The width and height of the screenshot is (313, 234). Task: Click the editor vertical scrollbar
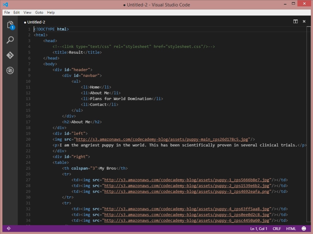pyautogui.click(x=308, y=123)
